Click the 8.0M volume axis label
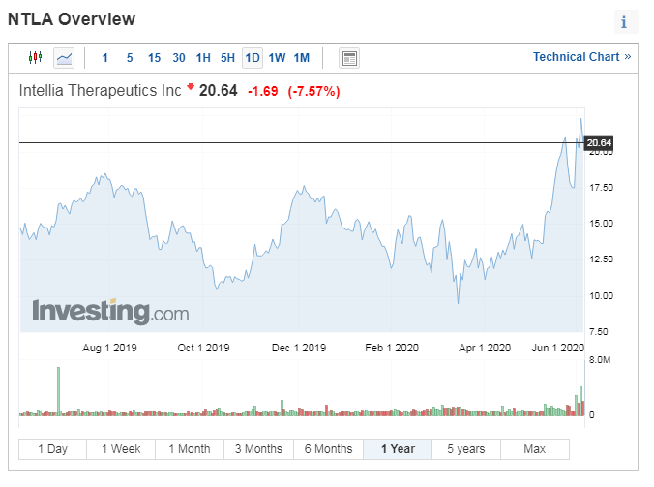The width and height of the screenshot is (654, 487). click(x=600, y=360)
